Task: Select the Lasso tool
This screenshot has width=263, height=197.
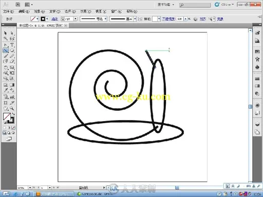Action: [x=12, y=38]
